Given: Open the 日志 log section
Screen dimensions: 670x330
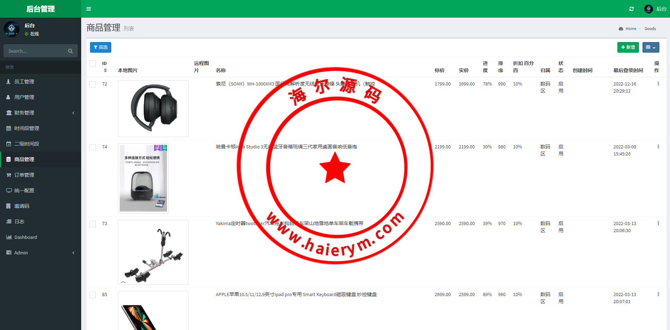Looking at the screenshot, I should (x=19, y=221).
